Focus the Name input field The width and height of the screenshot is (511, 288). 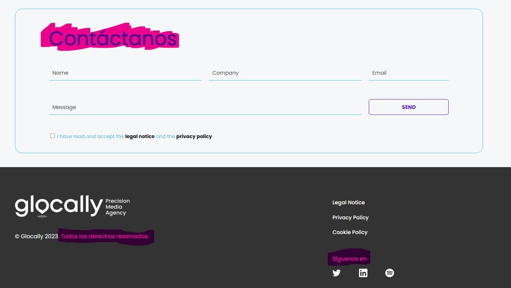[125, 73]
